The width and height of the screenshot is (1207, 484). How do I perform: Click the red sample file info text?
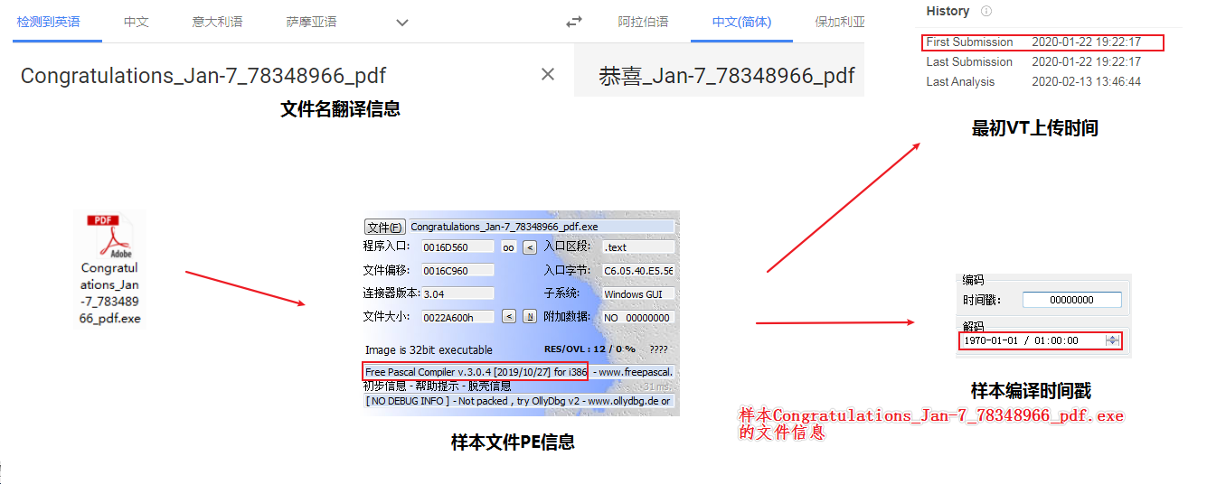pyautogui.click(x=931, y=423)
